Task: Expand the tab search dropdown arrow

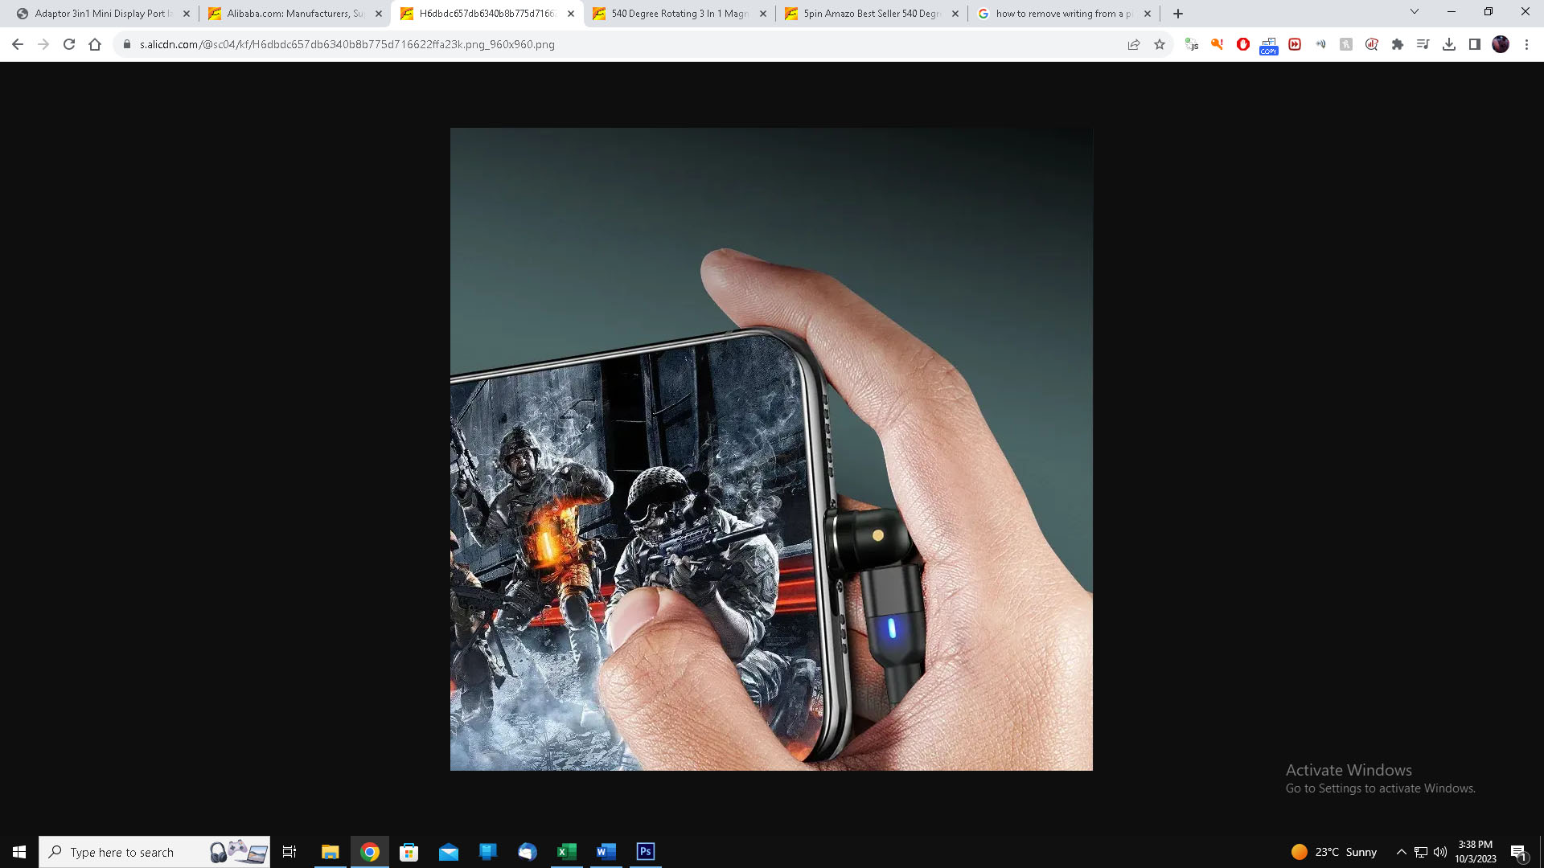Action: 1415,12
